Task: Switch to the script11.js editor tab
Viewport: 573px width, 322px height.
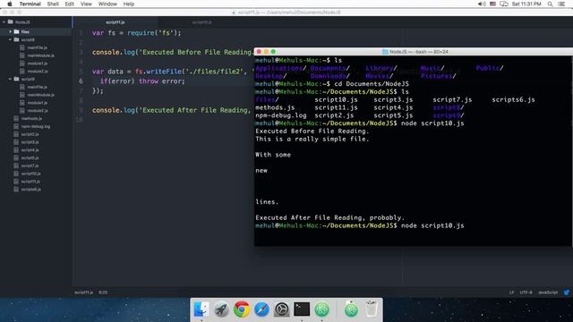Action: (115, 22)
